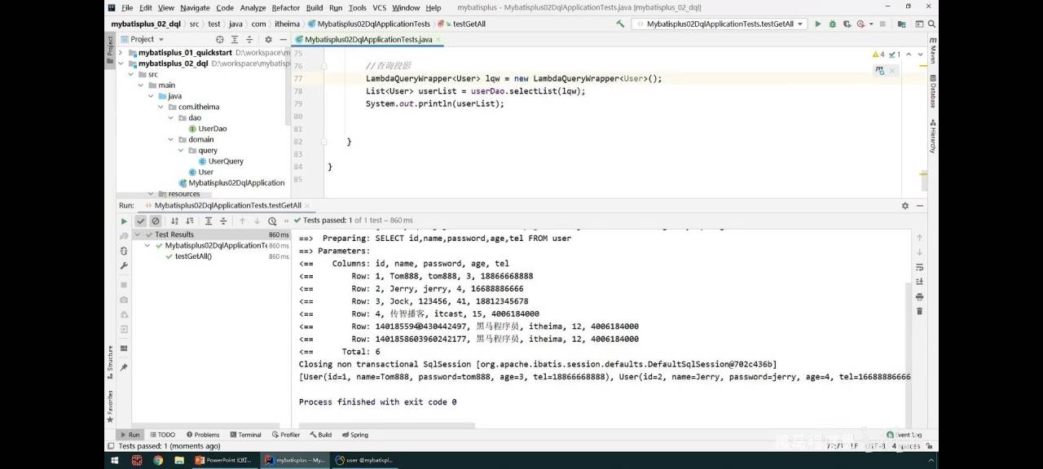Collapse Test Results tree node
The image size is (1043, 469).
pos(137,234)
